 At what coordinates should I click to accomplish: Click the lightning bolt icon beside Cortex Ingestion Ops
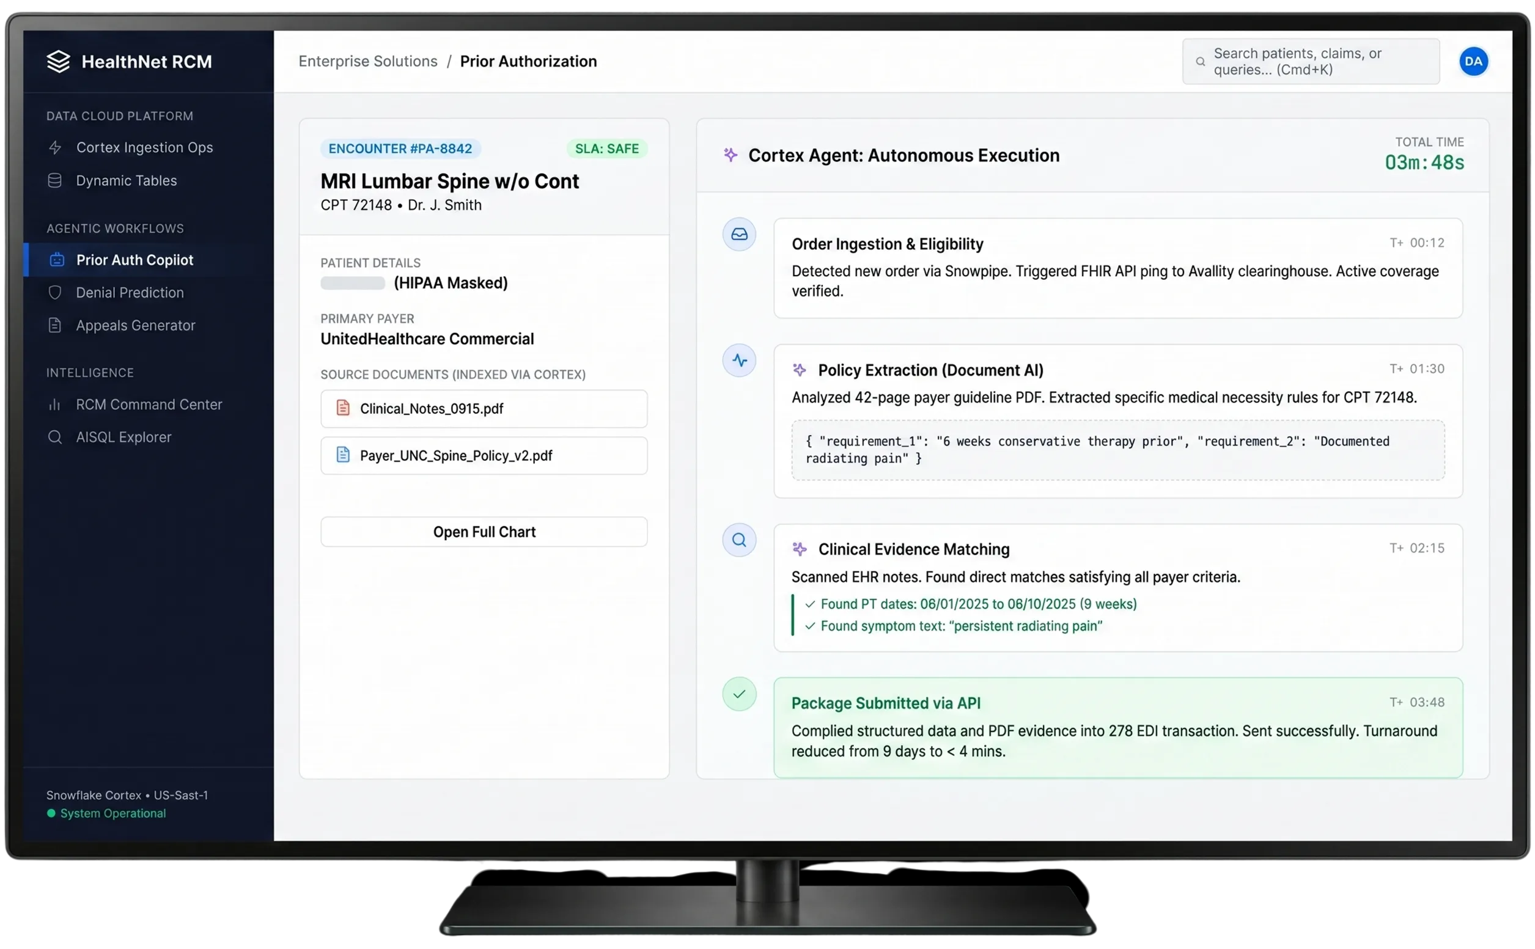[x=55, y=147]
